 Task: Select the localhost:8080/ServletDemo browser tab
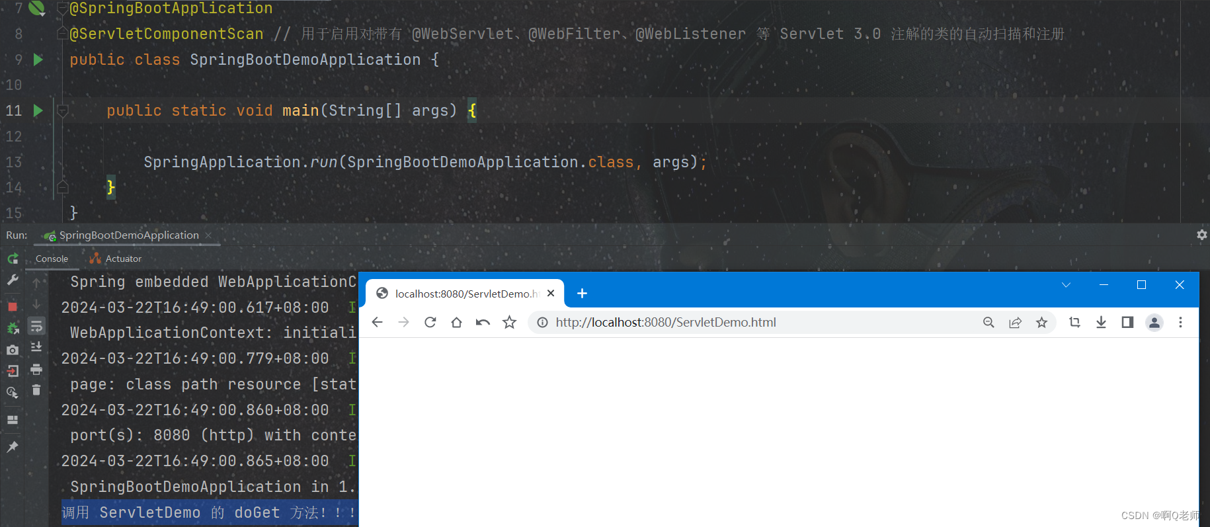pos(465,294)
